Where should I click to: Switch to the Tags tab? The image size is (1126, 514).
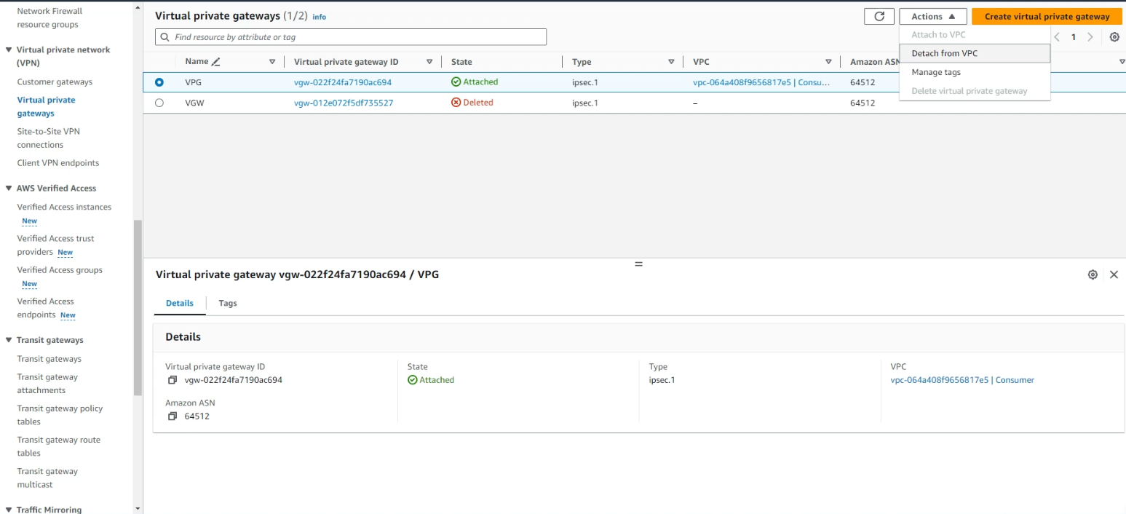(x=228, y=303)
